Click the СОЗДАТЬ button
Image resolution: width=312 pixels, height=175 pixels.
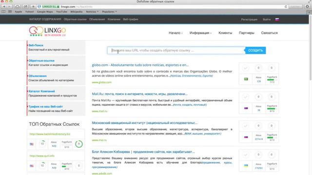[x=255, y=51]
